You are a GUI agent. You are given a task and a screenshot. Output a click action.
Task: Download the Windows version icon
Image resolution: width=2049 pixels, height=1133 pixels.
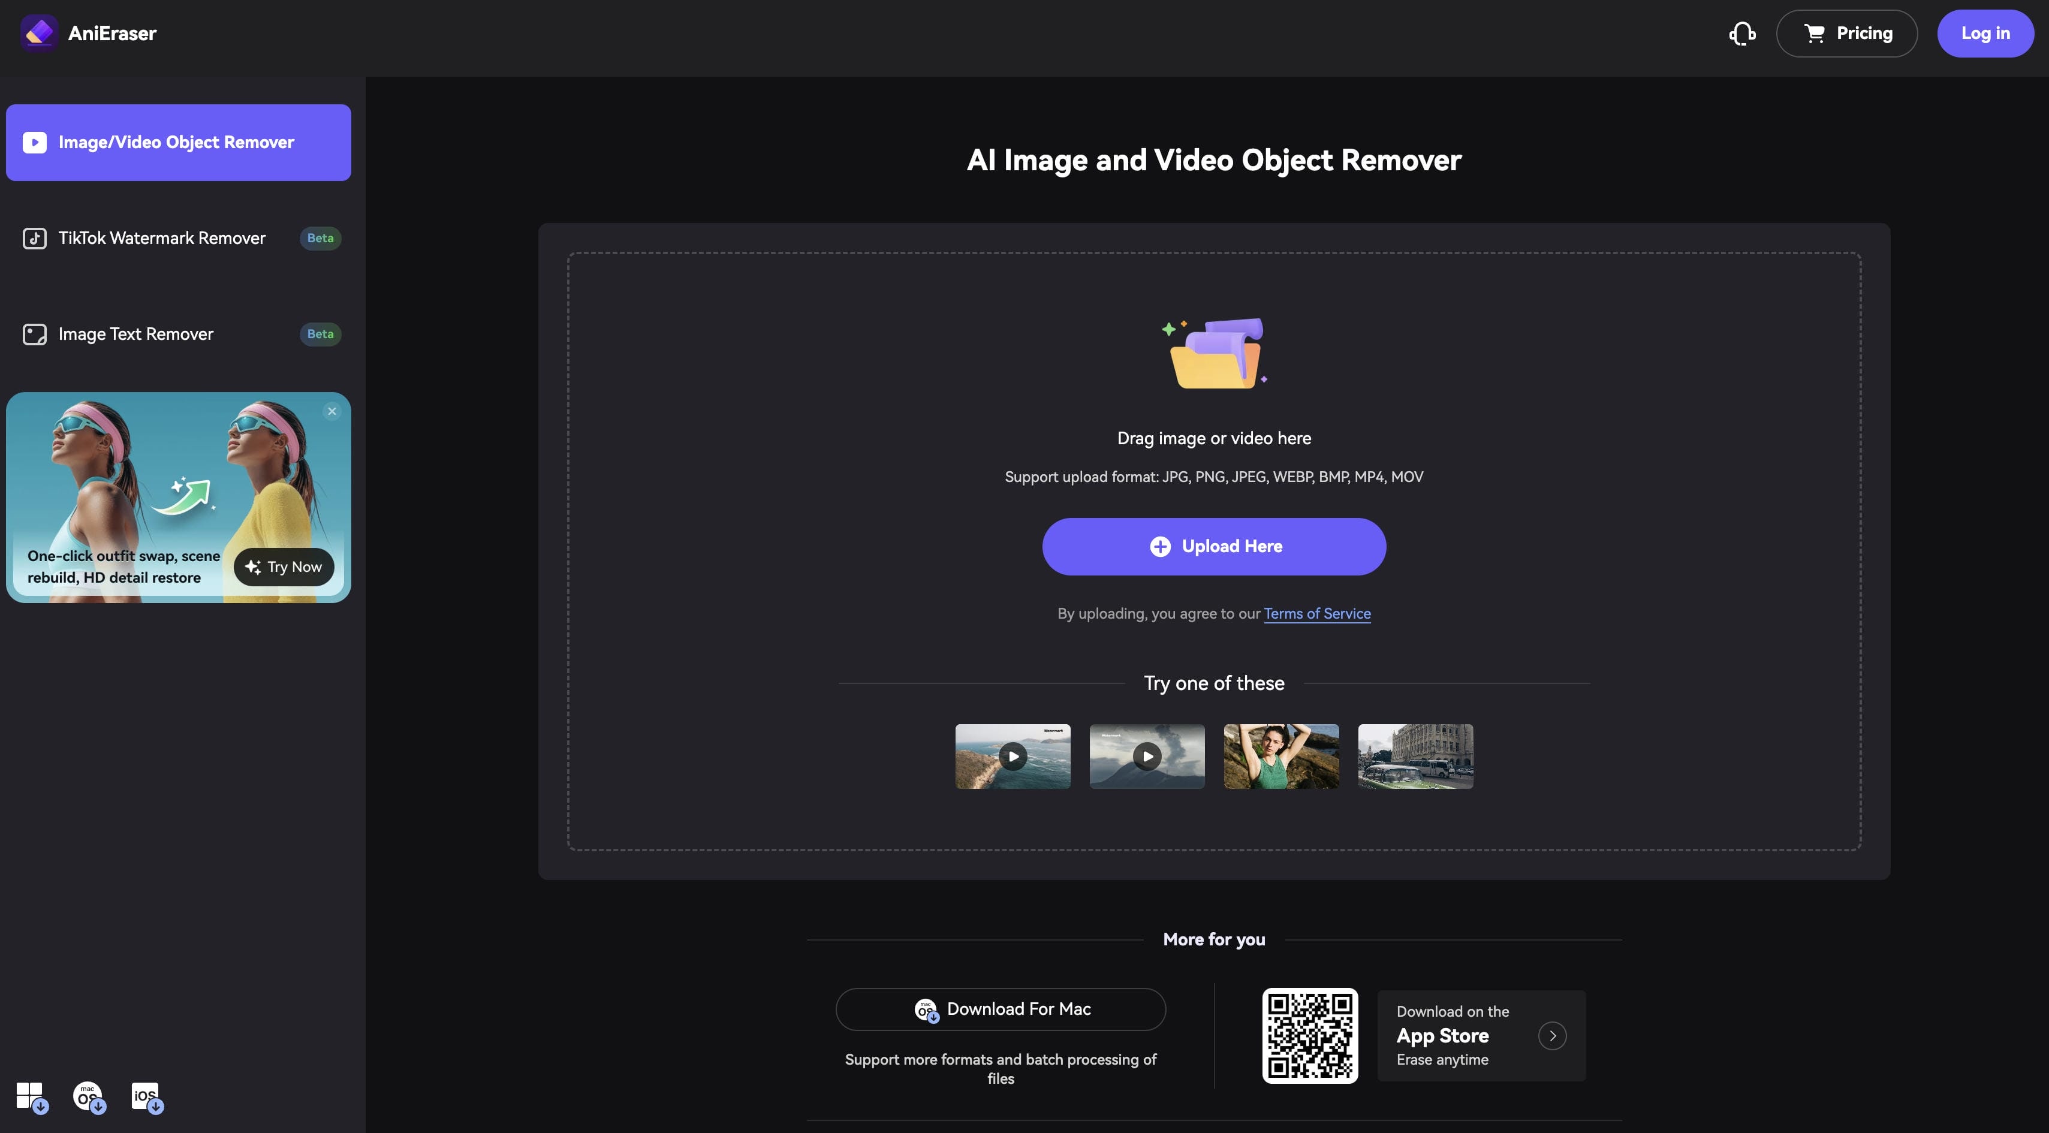click(x=32, y=1097)
